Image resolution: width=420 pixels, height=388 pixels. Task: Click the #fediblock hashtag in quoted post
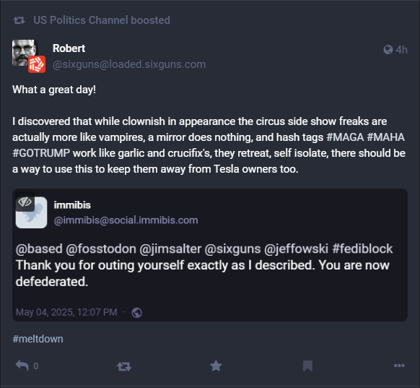tap(362, 249)
